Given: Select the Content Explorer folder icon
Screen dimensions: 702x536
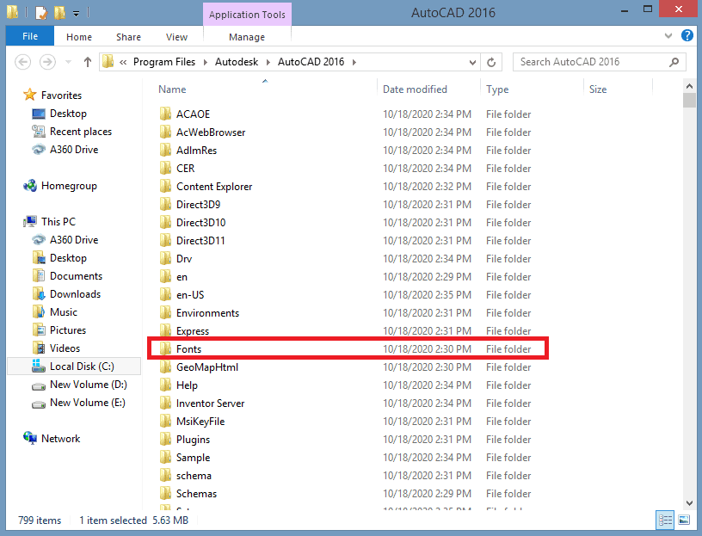Looking at the screenshot, I should pyautogui.click(x=166, y=187).
